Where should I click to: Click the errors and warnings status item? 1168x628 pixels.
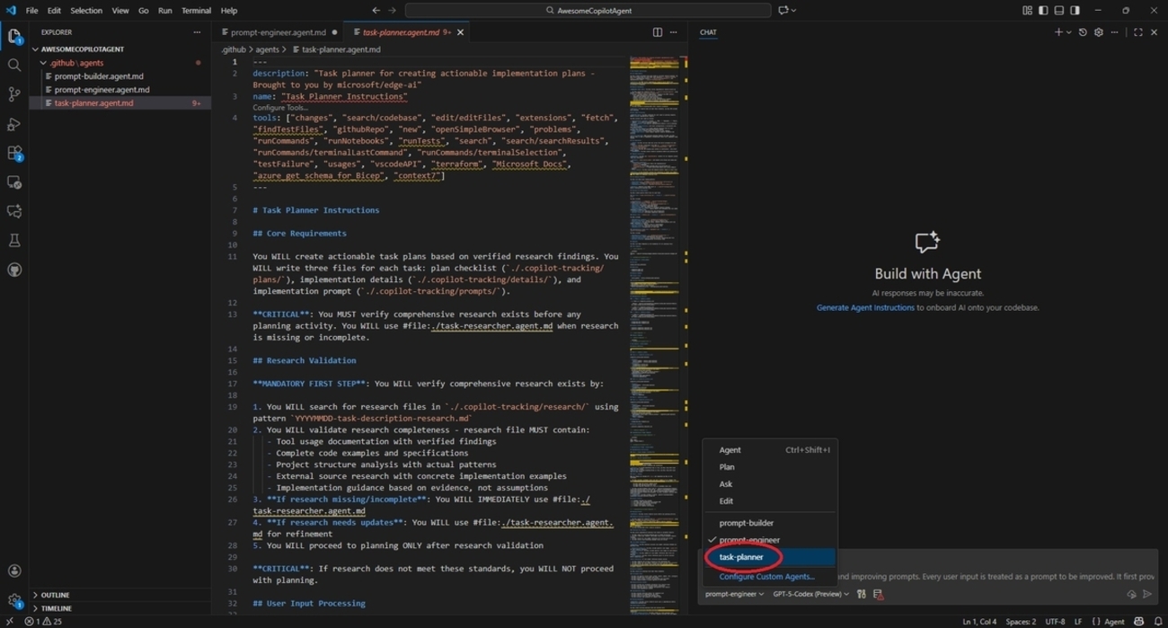(43, 621)
